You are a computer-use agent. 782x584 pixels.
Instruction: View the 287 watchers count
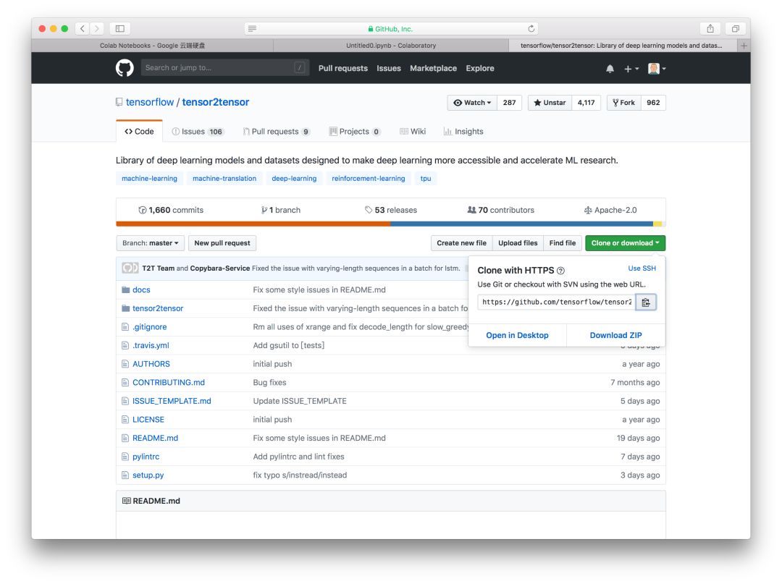point(509,103)
